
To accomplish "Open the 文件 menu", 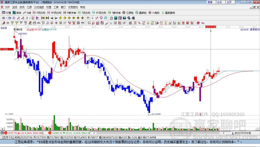I will [x=7, y=7].
